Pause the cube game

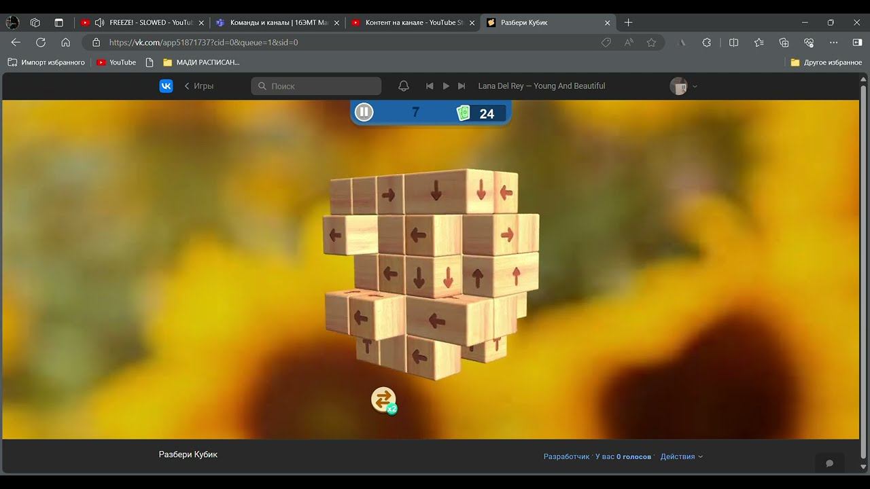tap(364, 112)
